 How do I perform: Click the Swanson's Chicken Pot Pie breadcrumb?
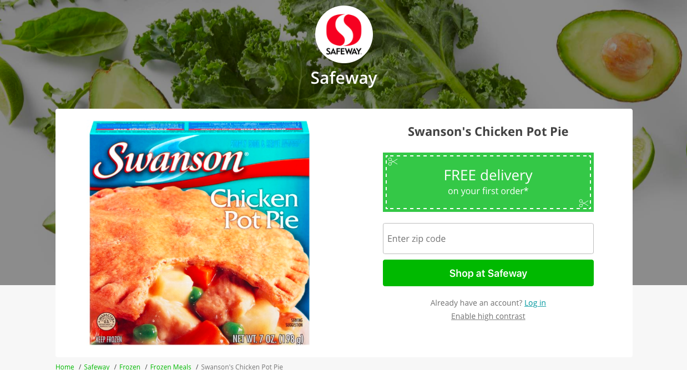point(242,367)
